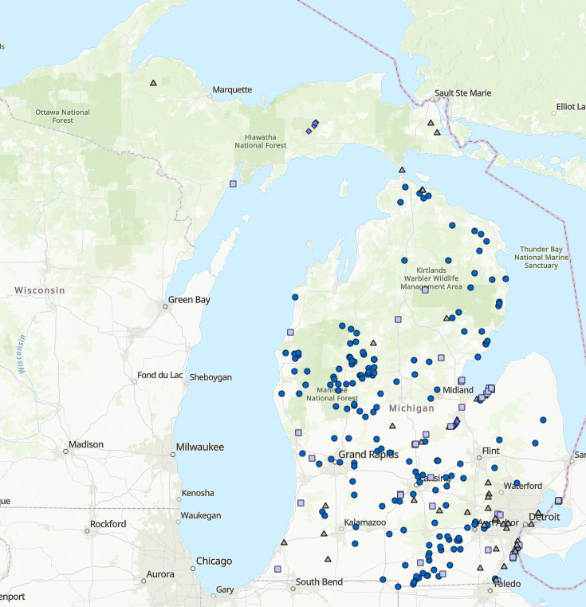Image resolution: width=586 pixels, height=607 pixels.
Task: Click the Detroit city label
Action: [x=545, y=517]
